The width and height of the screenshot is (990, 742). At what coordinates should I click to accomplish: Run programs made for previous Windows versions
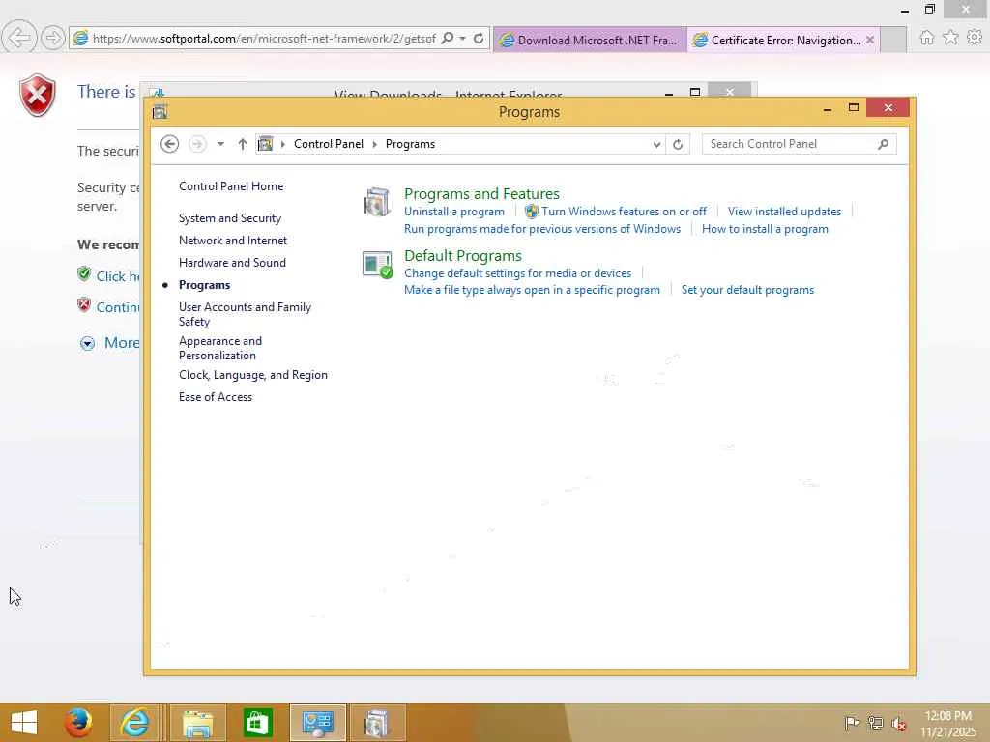pyautogui.click(x=542, y=229)
